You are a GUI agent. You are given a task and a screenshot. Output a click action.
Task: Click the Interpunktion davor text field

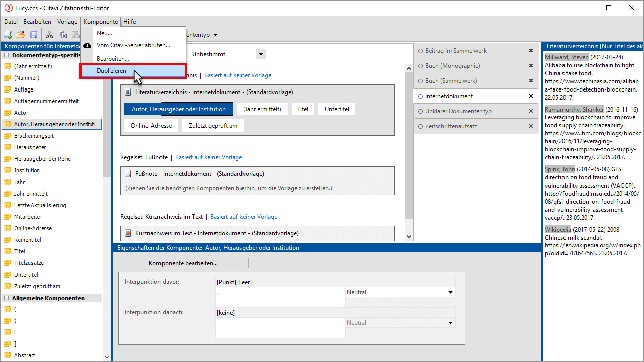[x=280, y=297]
